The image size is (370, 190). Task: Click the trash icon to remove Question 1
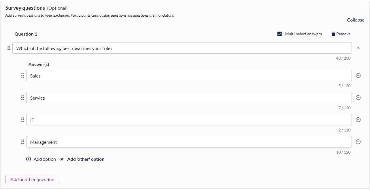pyautogui.click(x=333, y=34)
